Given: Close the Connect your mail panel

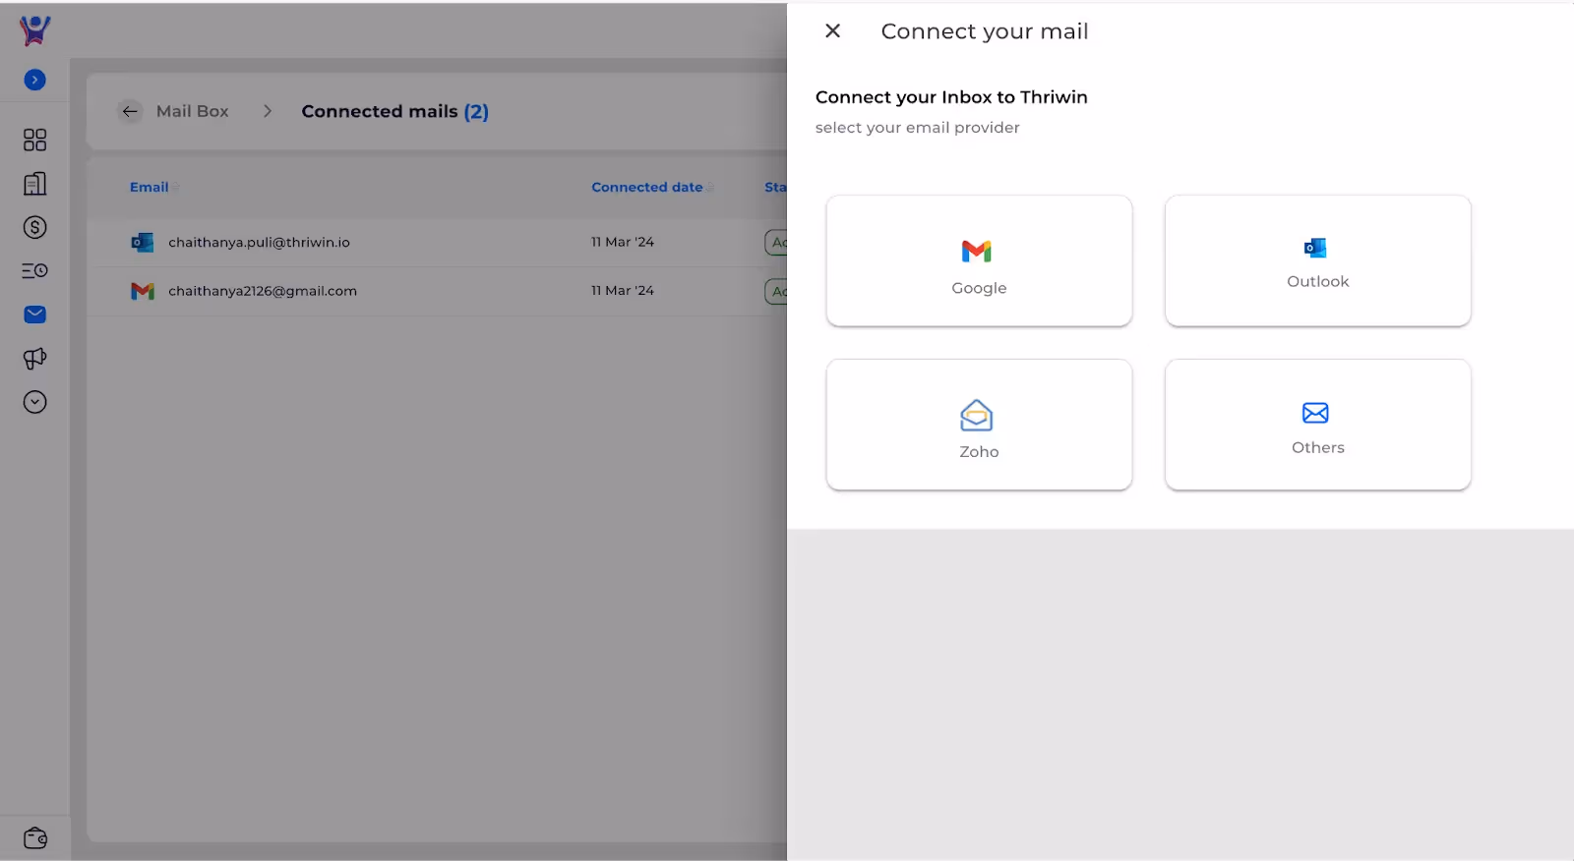Looking at the screenshot, I should coord(832,31).
